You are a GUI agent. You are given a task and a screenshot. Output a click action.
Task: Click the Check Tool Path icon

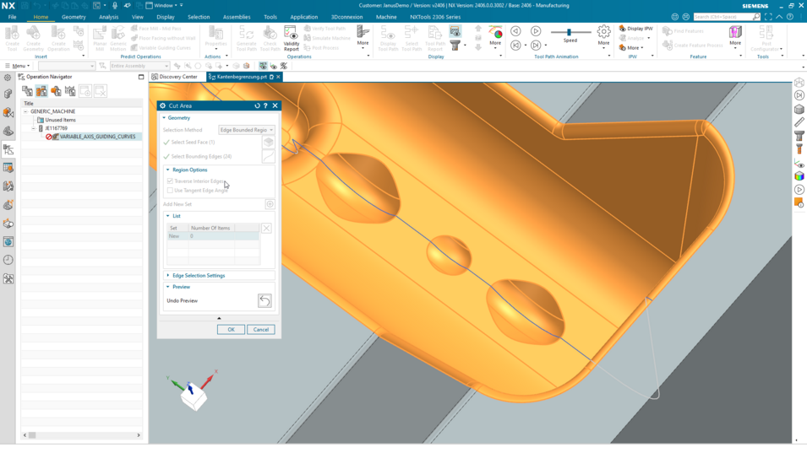270,38
